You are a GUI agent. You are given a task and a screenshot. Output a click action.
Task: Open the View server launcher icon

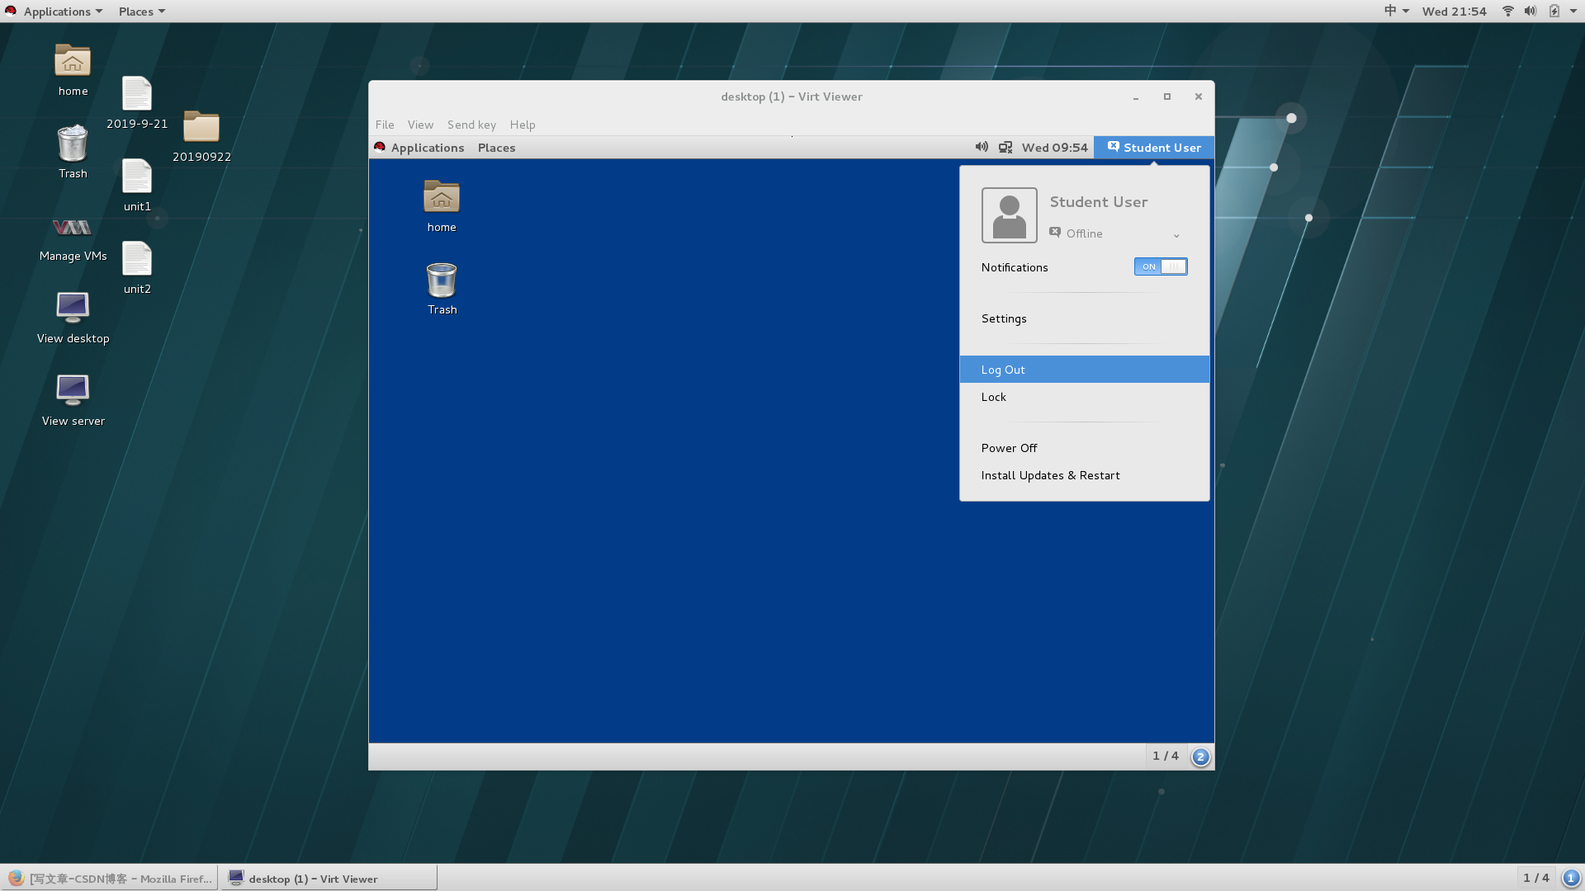73,390
